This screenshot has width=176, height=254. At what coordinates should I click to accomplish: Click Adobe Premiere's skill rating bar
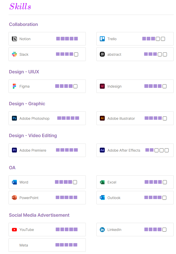[x=67, y=150]
